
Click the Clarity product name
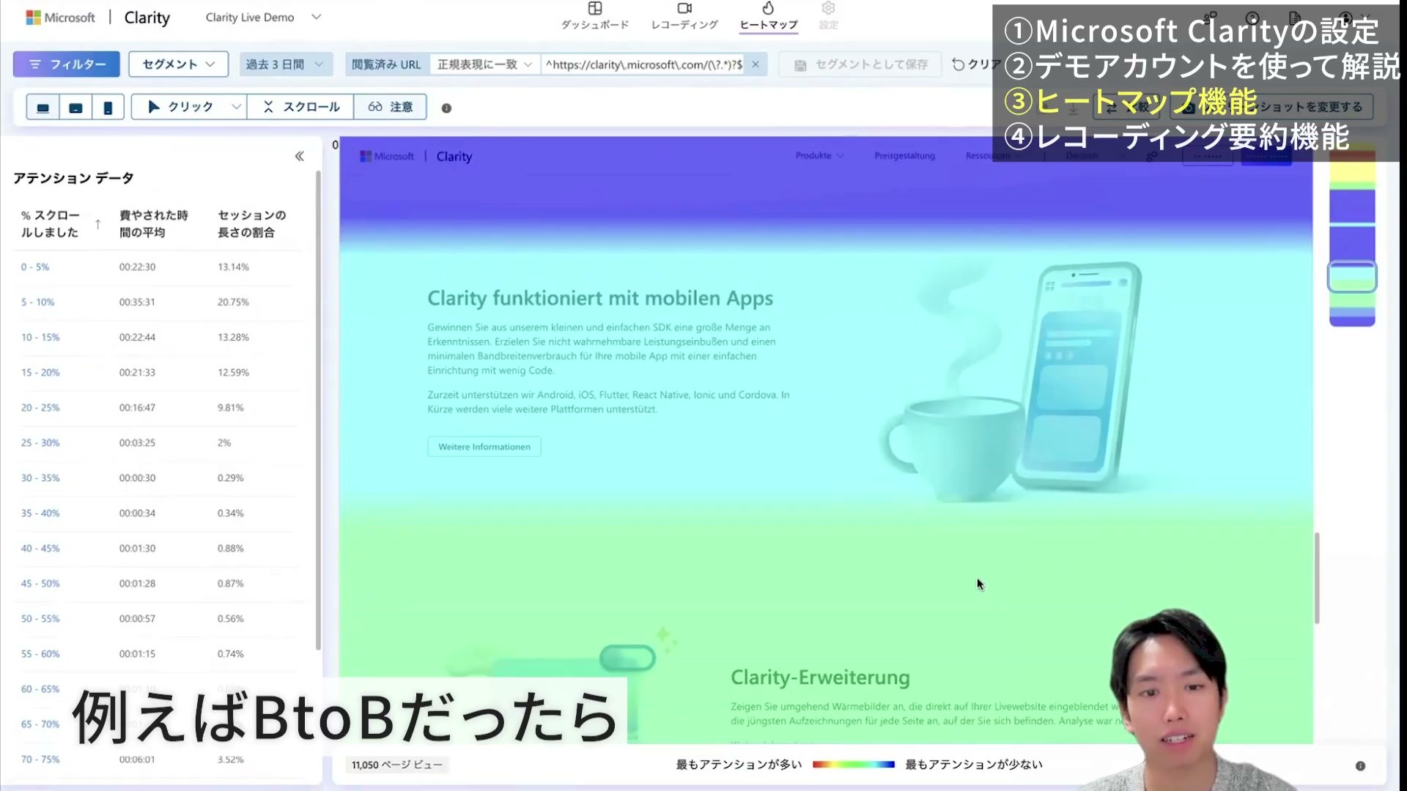pos(147,18)
